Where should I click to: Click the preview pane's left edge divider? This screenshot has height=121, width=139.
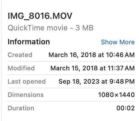click(1, 60)
